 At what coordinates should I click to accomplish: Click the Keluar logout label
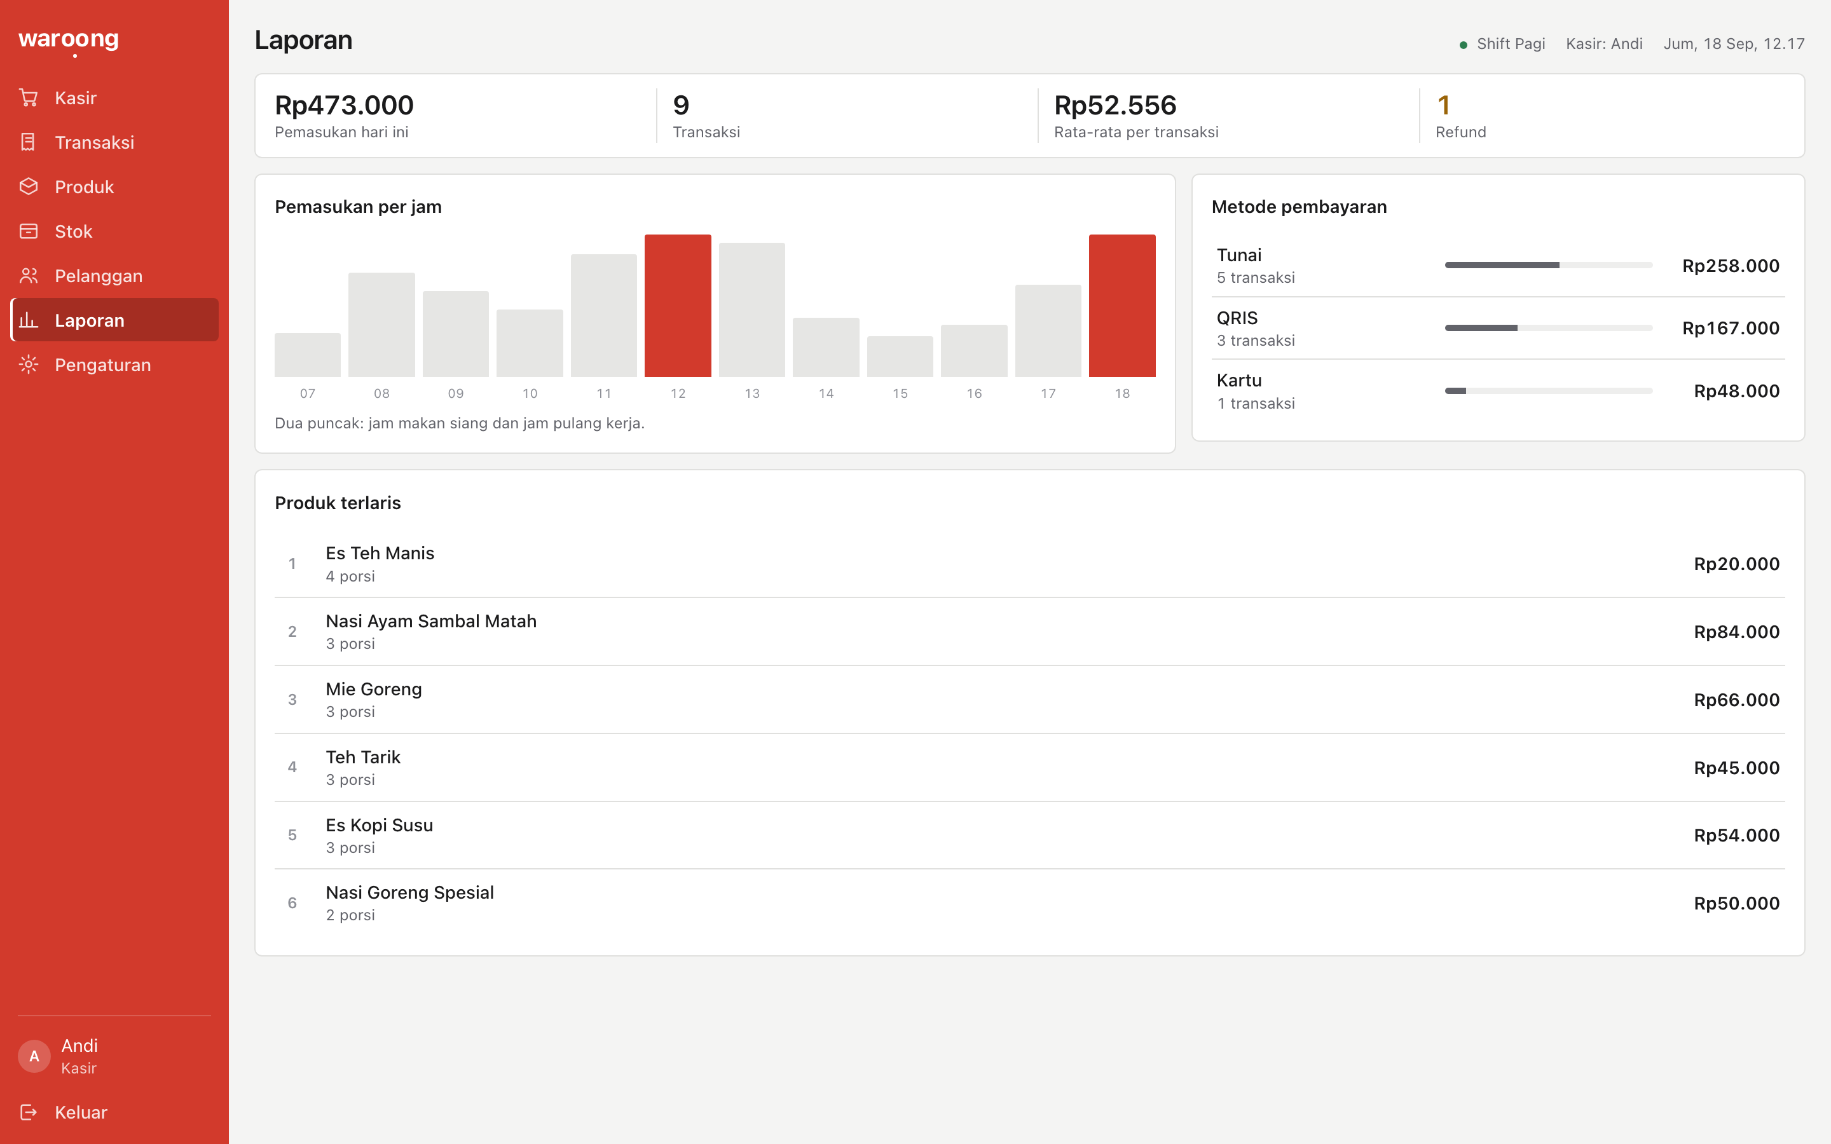click(x=81, y=1112)
